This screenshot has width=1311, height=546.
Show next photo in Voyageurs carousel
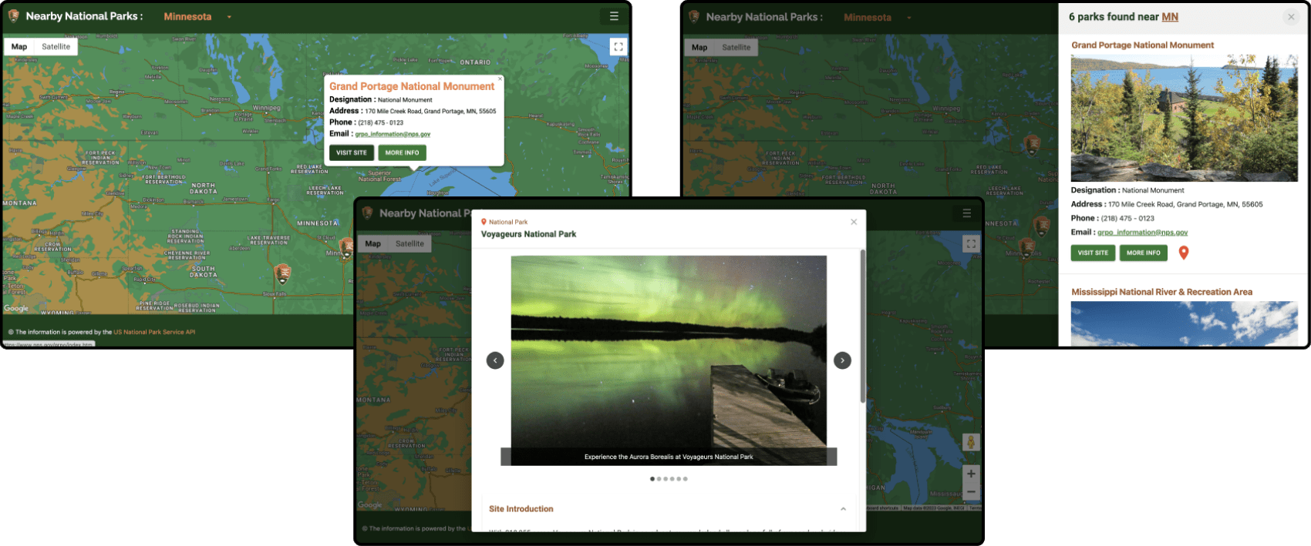[842, 360]
